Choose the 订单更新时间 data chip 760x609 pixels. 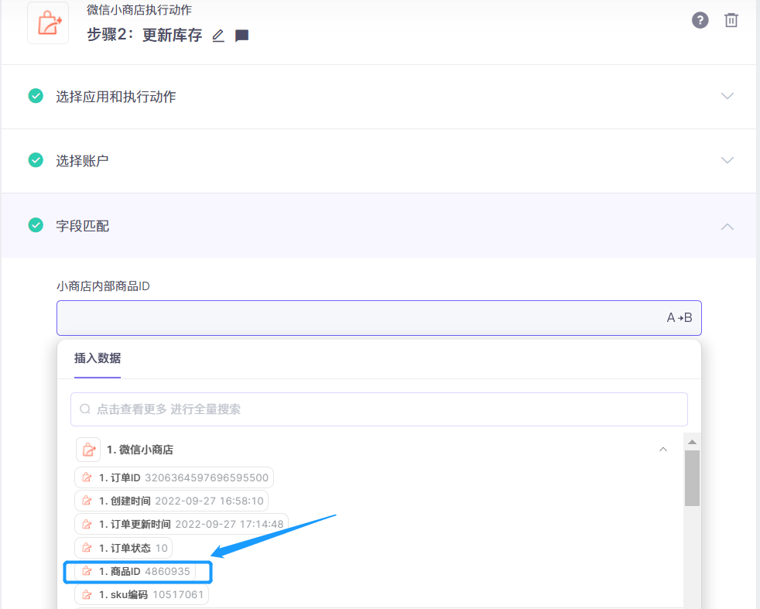pos(181,524)
